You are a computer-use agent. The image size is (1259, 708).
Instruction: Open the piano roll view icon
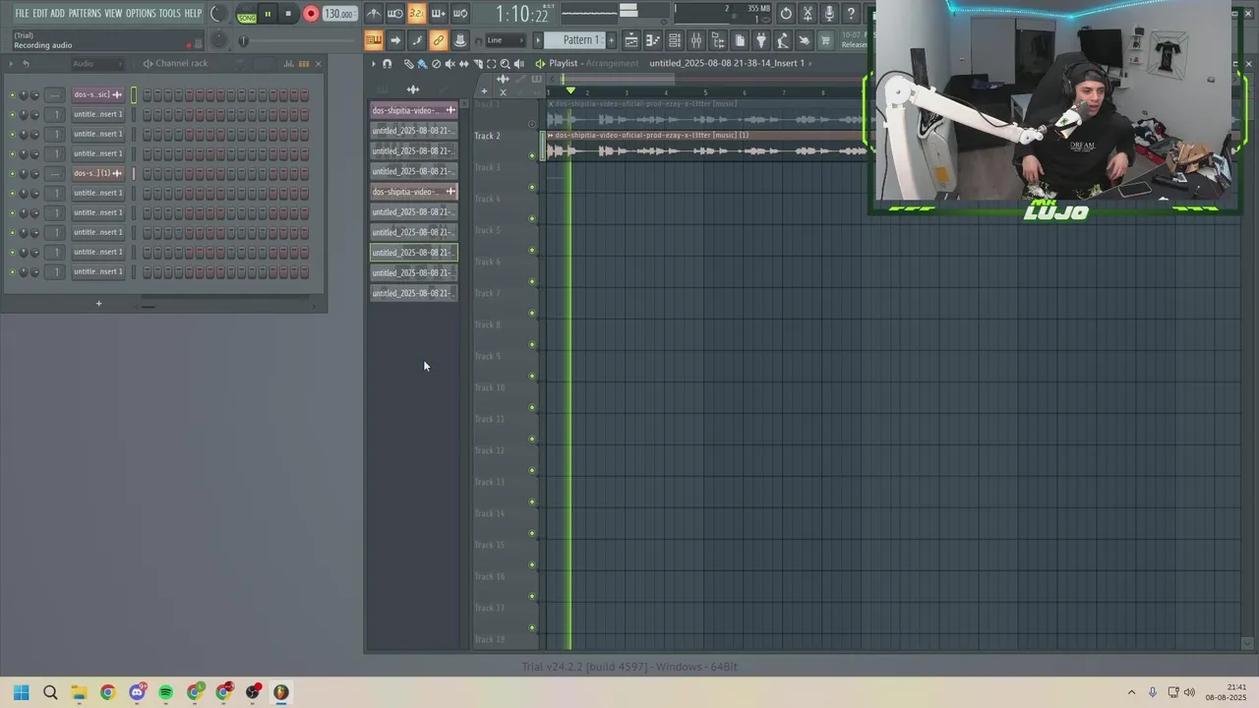[x=653, y=40]
